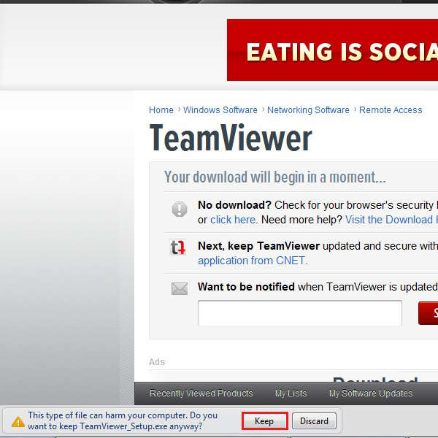This screenshot has width=438, height=438.
Task: Click the 'No download?' bold text
Action: pos(234,205)
